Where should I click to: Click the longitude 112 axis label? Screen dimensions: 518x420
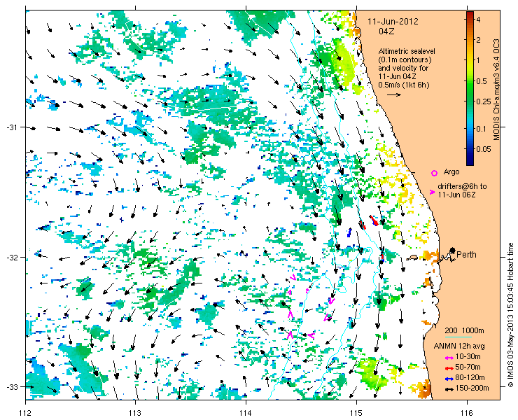(25, 413)
